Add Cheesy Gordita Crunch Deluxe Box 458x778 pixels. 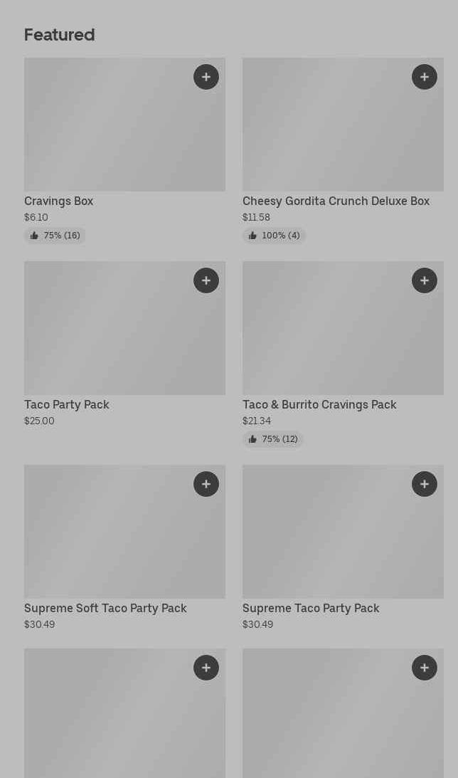425,77
